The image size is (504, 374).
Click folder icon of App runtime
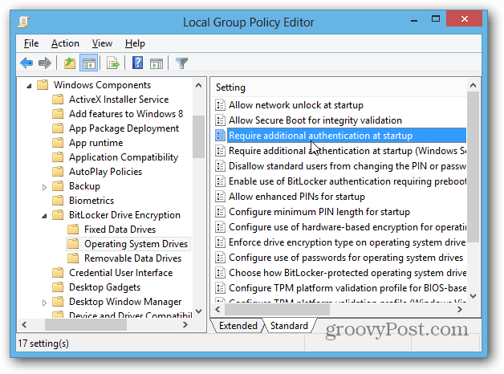[58, 143]
